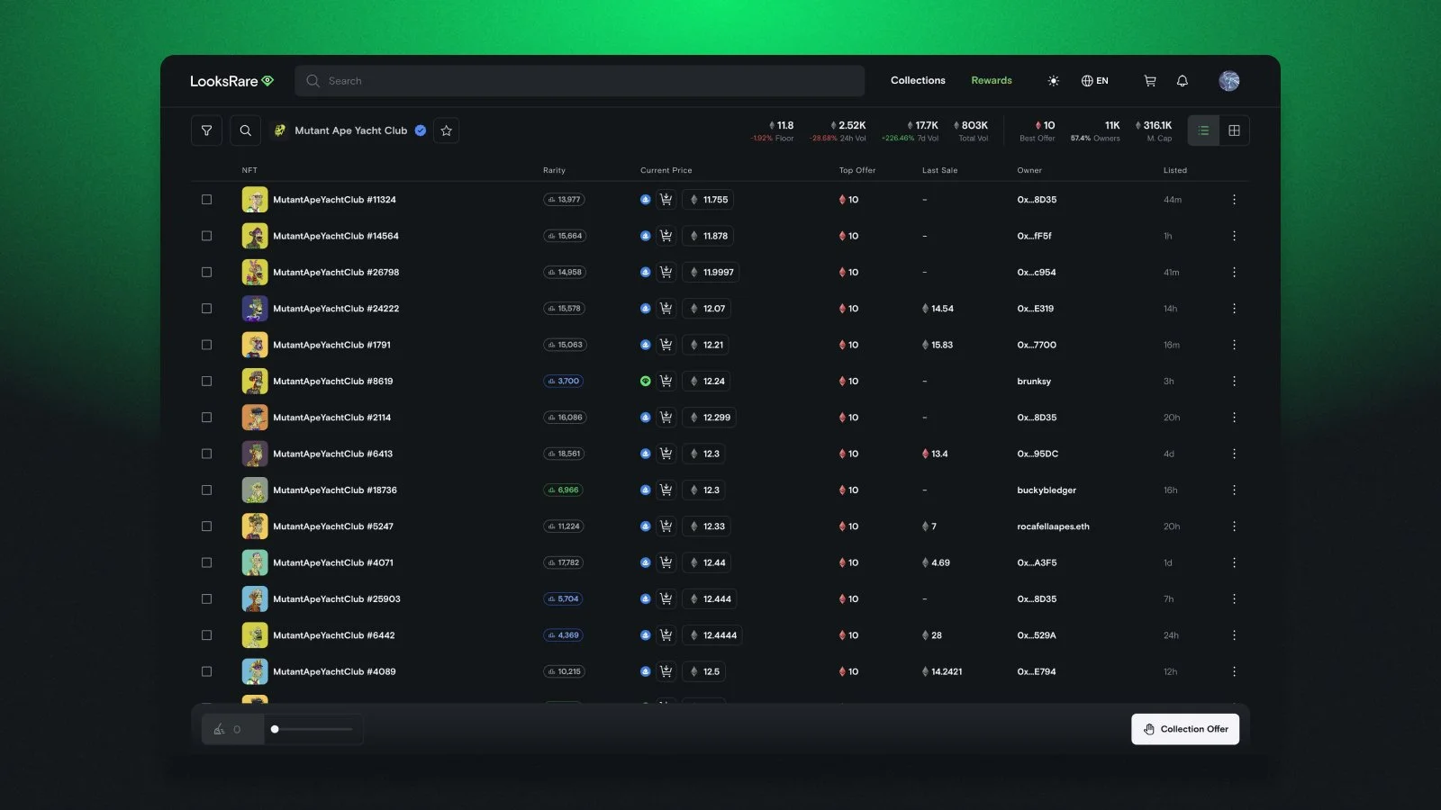Image resolution: width=1441 pixels, height=810 pixels.
Task: Click the collection search magnifier button
Action: pos(245,130)
